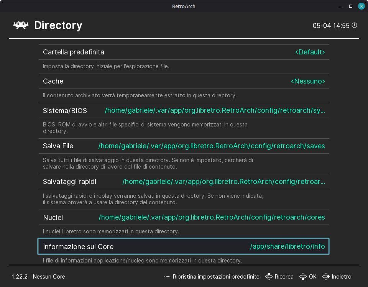The width and height of the screenshot is (368, 287).
Task: Click the OK gamepad button icon
Action: point(303,277)
